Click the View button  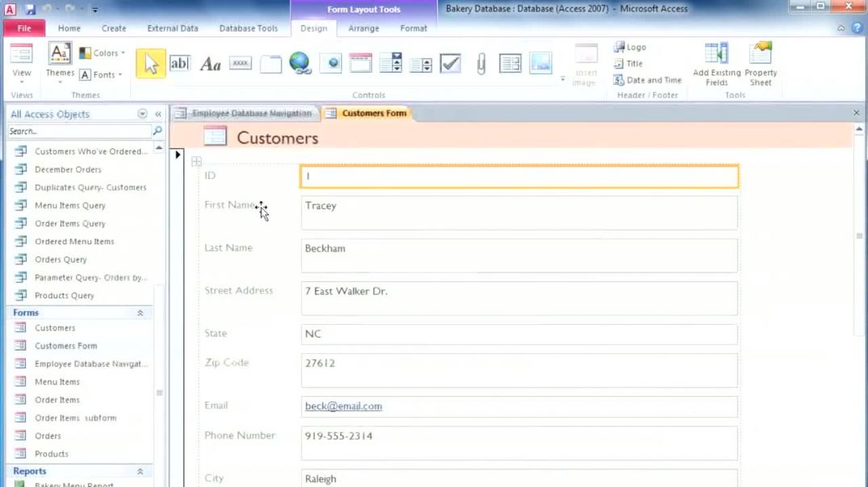[x=22, y=63]
